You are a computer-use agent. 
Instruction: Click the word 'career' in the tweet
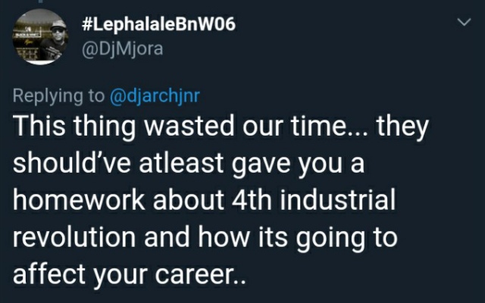point(193,275)
